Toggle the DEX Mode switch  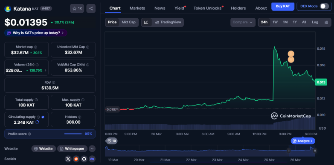[x=324, y=6]
